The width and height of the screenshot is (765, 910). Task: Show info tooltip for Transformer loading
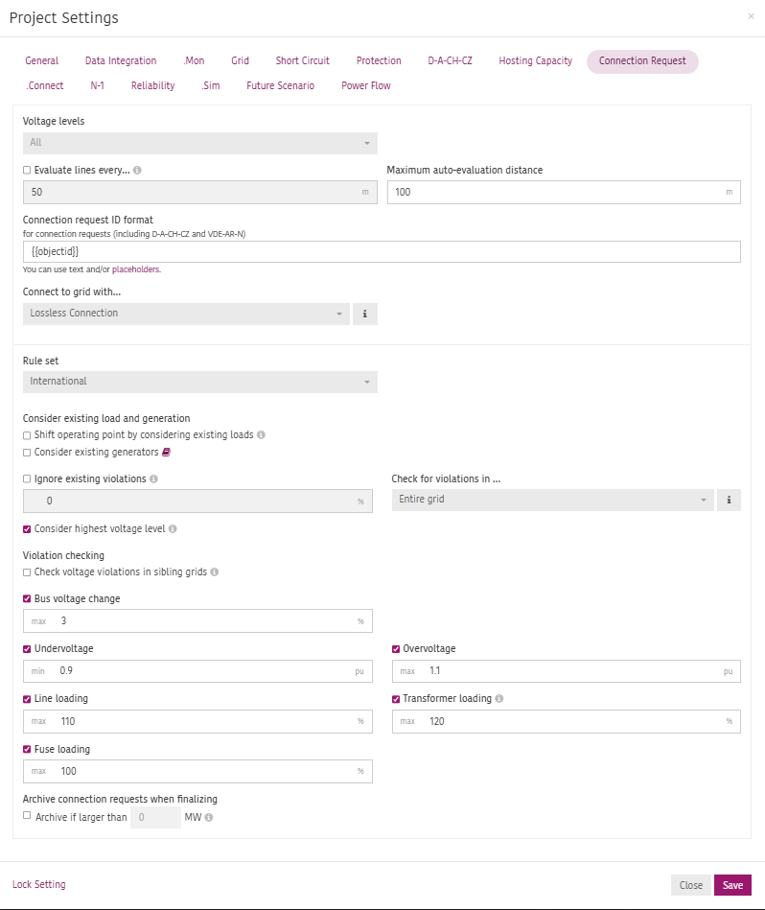click(498, 698)
